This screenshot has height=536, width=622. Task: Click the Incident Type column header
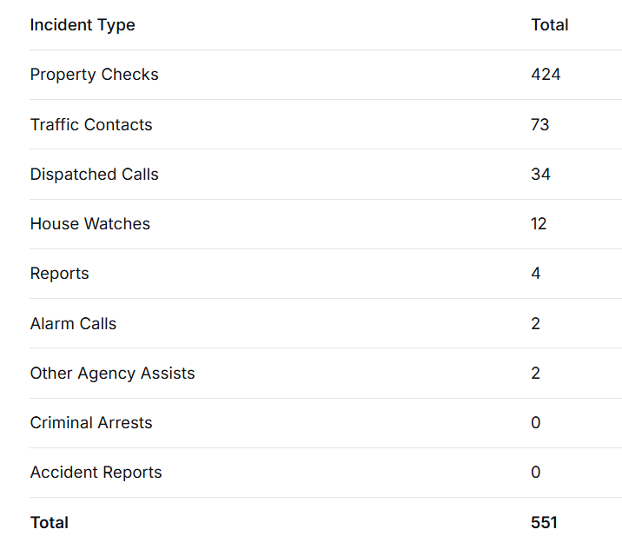(83, 25)
